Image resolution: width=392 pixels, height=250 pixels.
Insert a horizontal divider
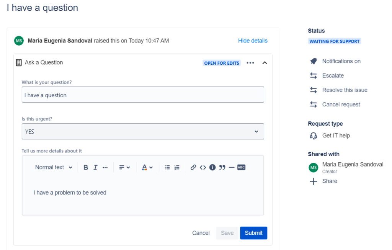tap(232, 167)
